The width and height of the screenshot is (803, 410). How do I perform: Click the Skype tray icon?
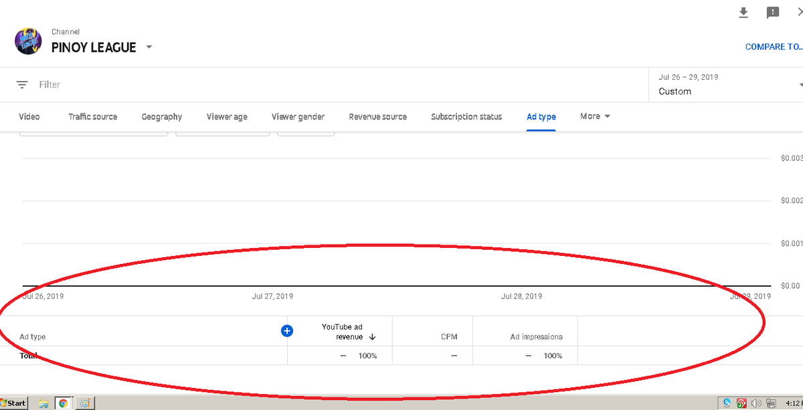click(x=727, y=403)
